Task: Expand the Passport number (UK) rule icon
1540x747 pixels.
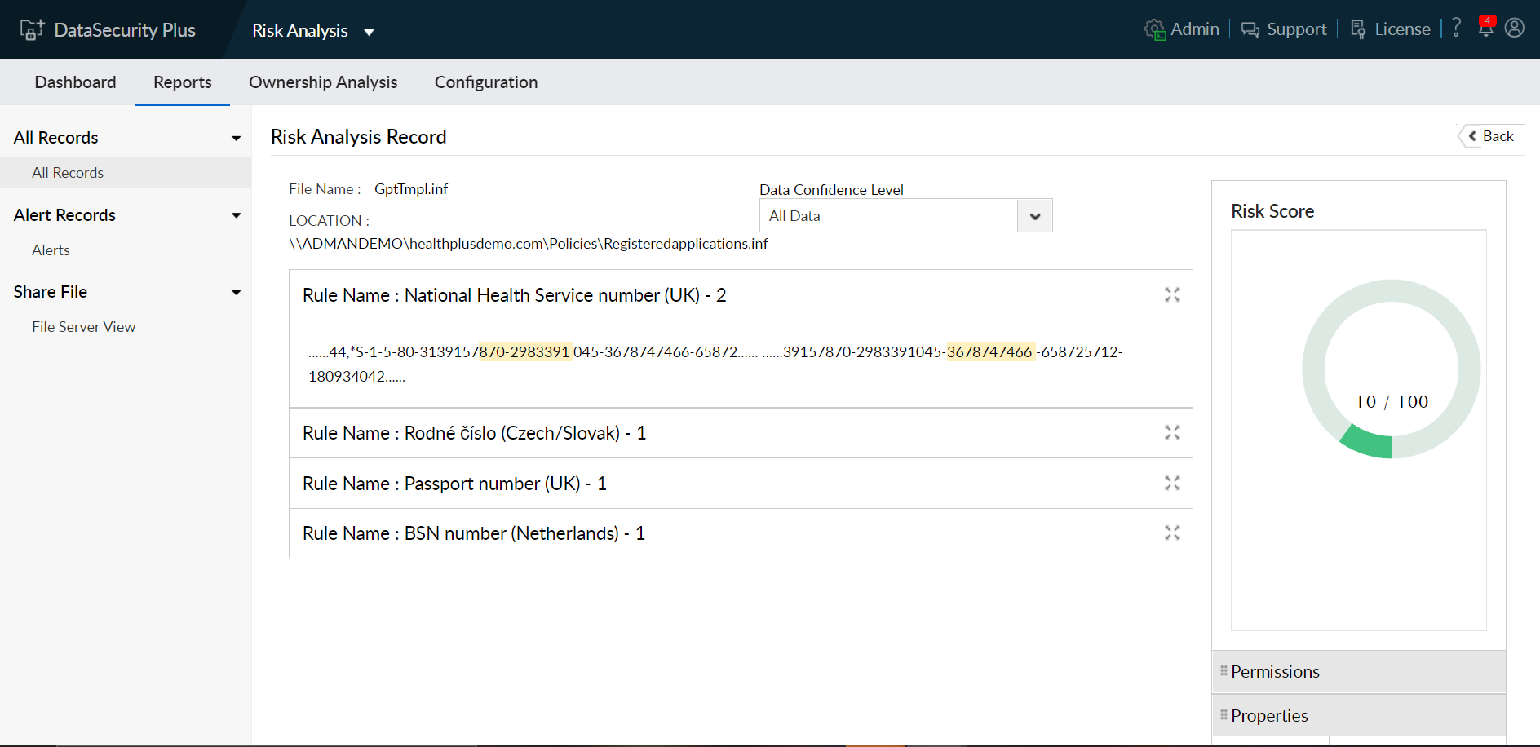Action: click(x=1172, y=484)
